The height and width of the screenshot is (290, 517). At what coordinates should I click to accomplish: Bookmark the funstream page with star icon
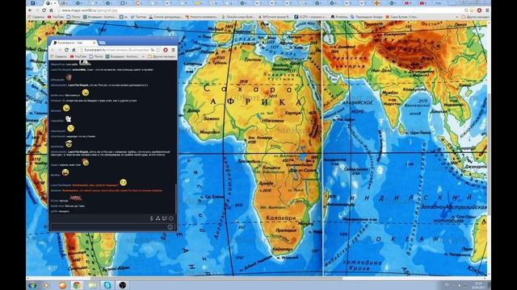(158, 50)
